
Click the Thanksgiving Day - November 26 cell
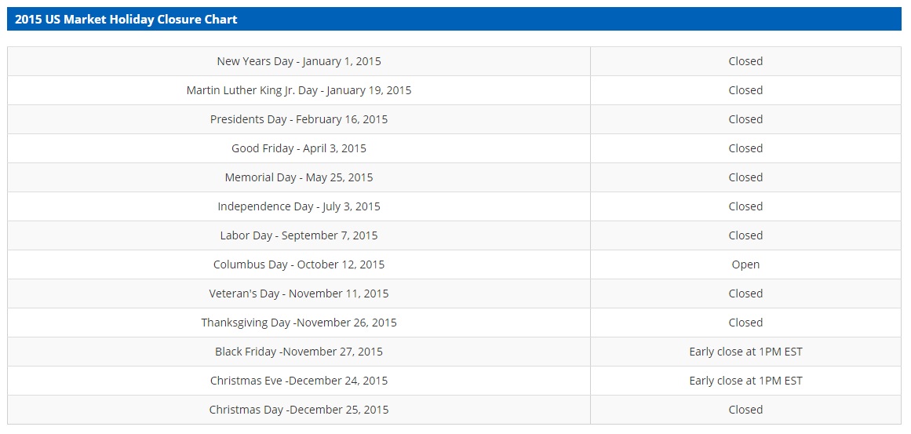299,323
